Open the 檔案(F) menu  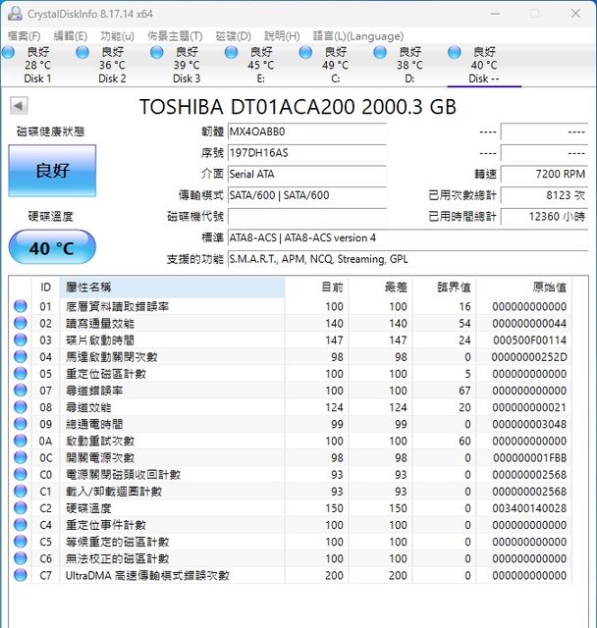tap(24, 36)
